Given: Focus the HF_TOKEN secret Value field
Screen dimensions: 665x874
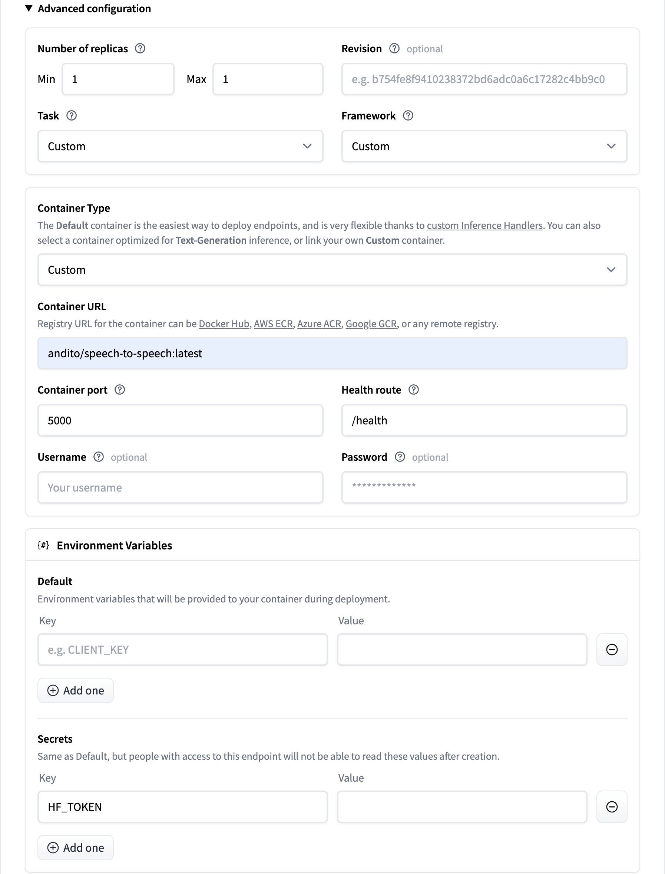Looking at the screenshot, I should point(461,806).
